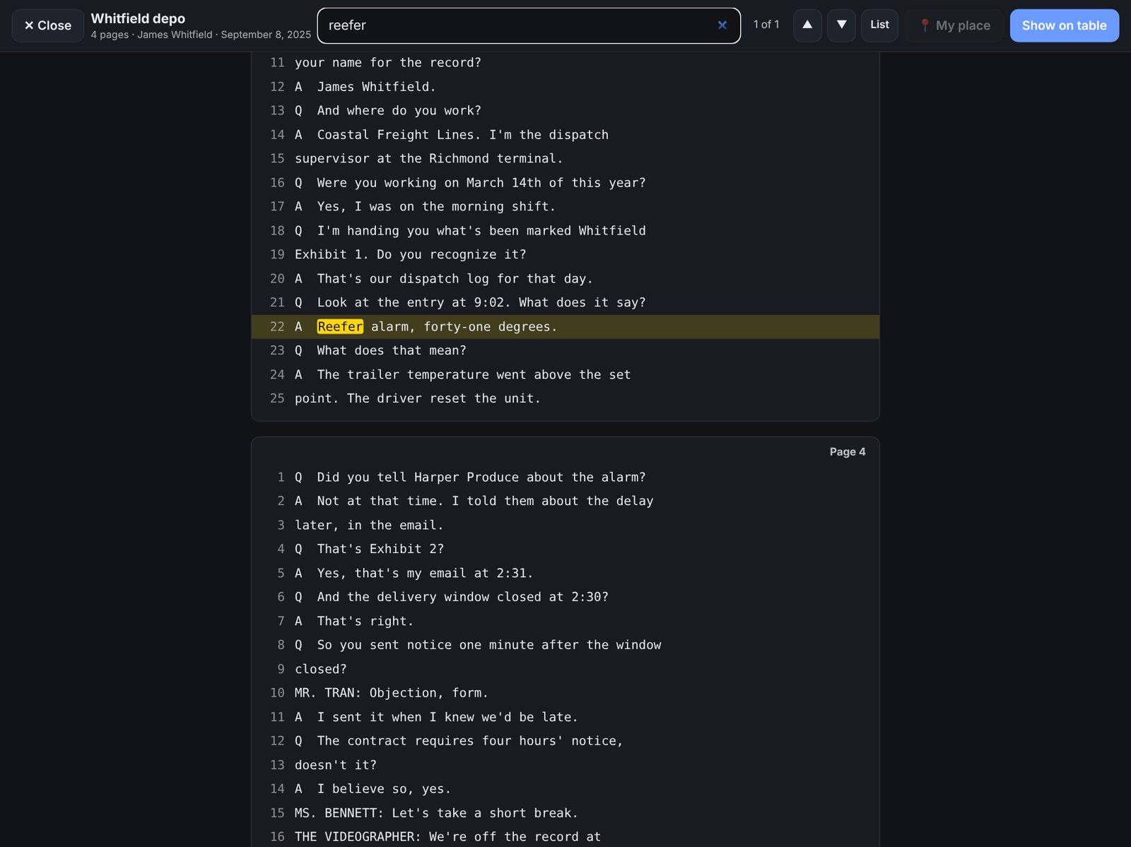Select 'That's right.' answer line
The image size is (1131, 847).
pyautogui.click(x=565, y=621)
